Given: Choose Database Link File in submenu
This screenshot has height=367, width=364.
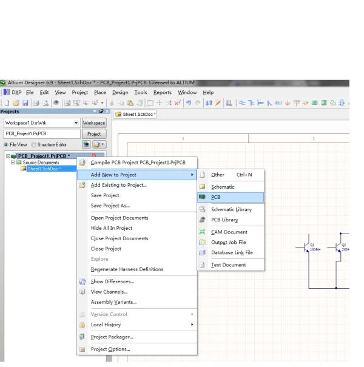Looking at the screenshot, I should point(231,253).
